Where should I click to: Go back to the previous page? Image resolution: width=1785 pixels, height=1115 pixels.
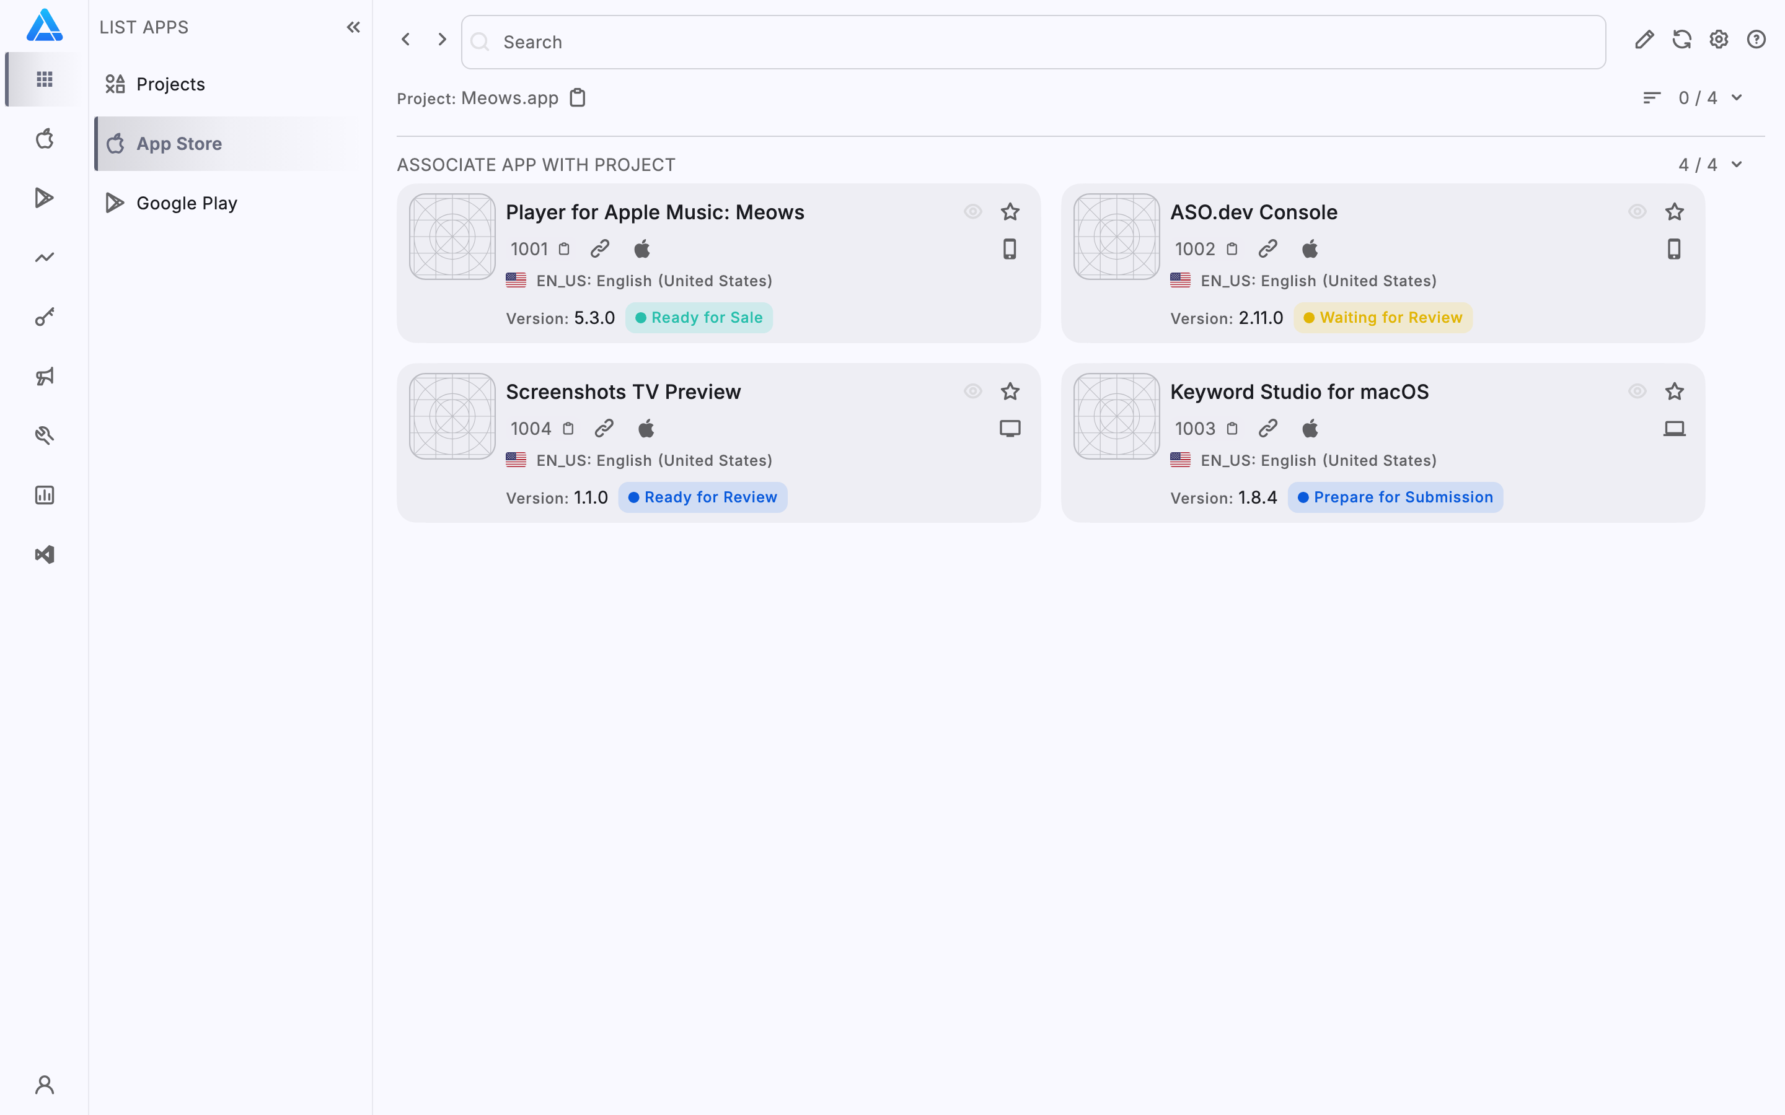coord(406,39)
